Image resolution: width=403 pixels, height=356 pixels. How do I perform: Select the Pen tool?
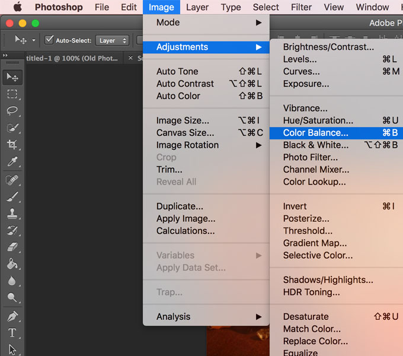tap(12, 316)
